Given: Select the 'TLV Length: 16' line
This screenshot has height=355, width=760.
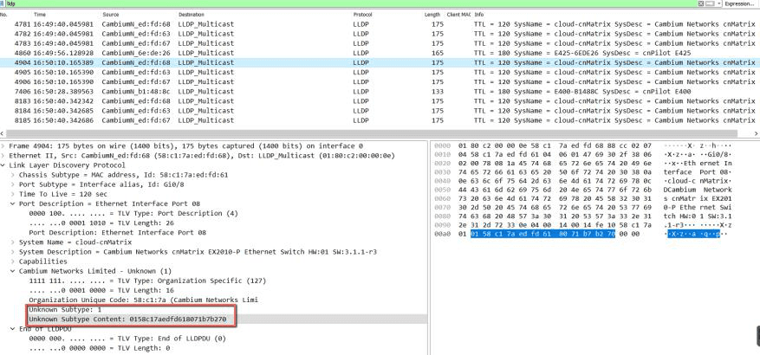Looking at the screenshot, I should click(100, 291).
